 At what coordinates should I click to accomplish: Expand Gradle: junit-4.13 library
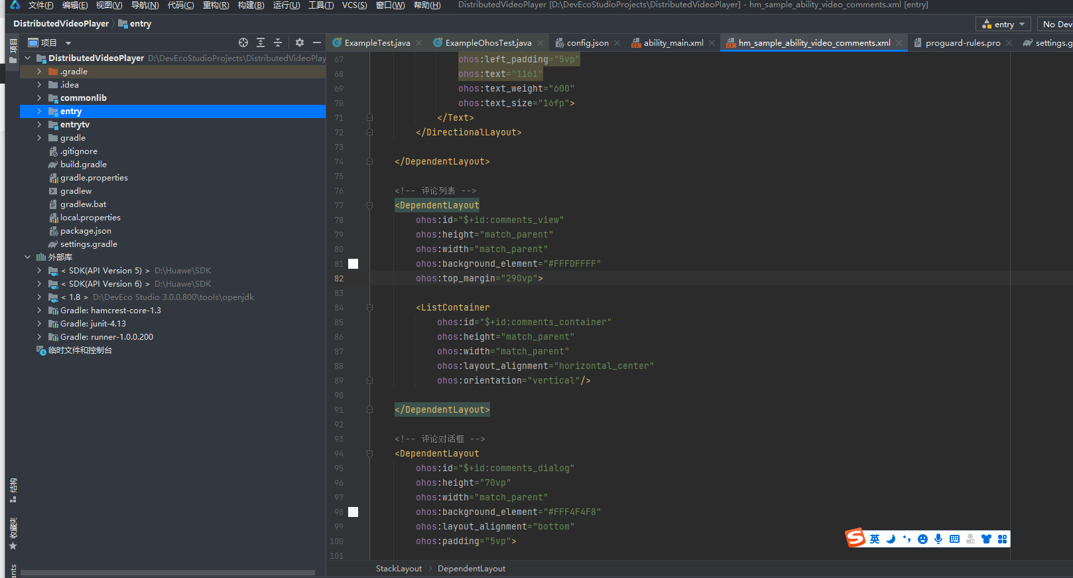click(39, 323)
